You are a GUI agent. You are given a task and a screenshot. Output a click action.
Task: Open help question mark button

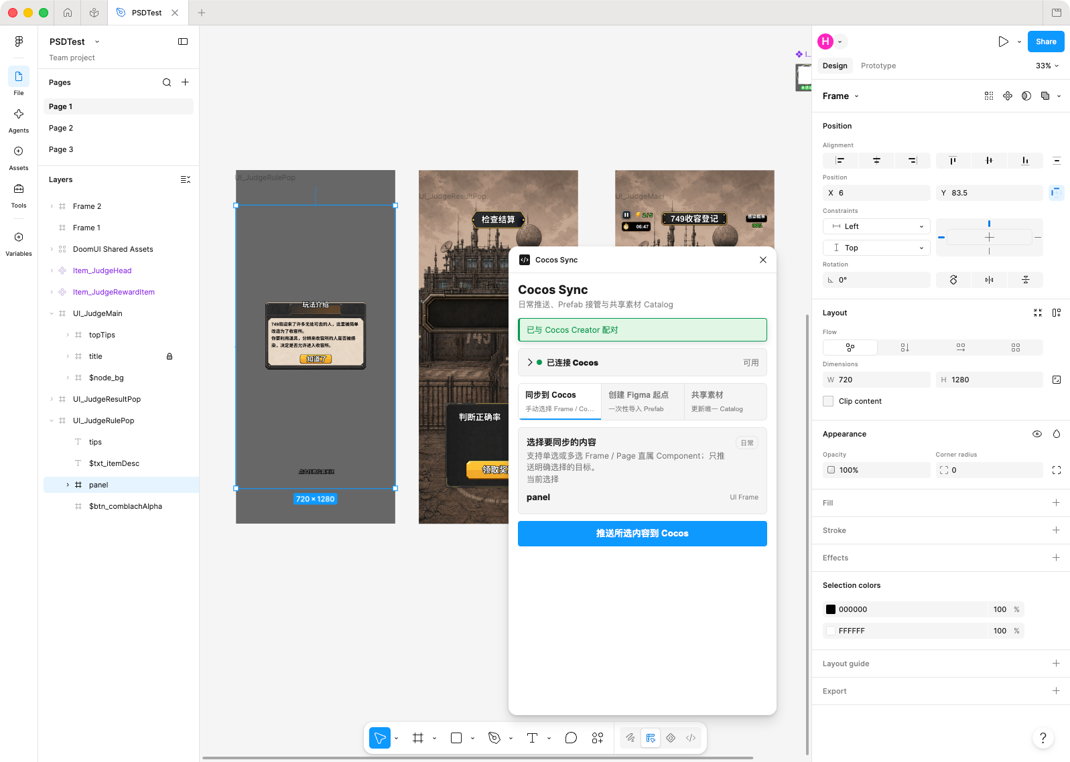1043,738
